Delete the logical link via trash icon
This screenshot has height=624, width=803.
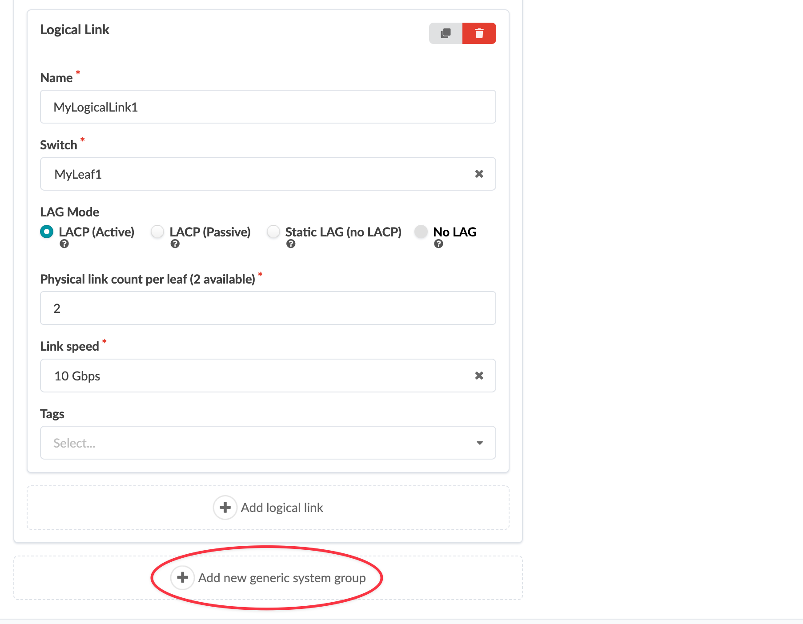point(479,33)
